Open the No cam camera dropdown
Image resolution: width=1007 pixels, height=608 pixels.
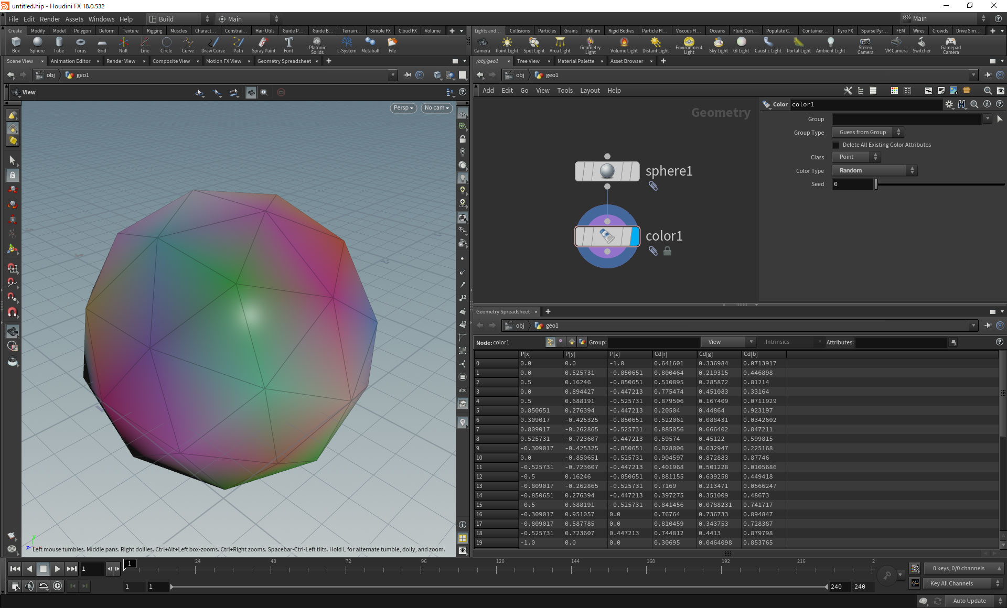[437, 108]
